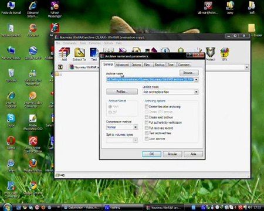
Task: Enable Test archived files option
Action: coord(146,133)
